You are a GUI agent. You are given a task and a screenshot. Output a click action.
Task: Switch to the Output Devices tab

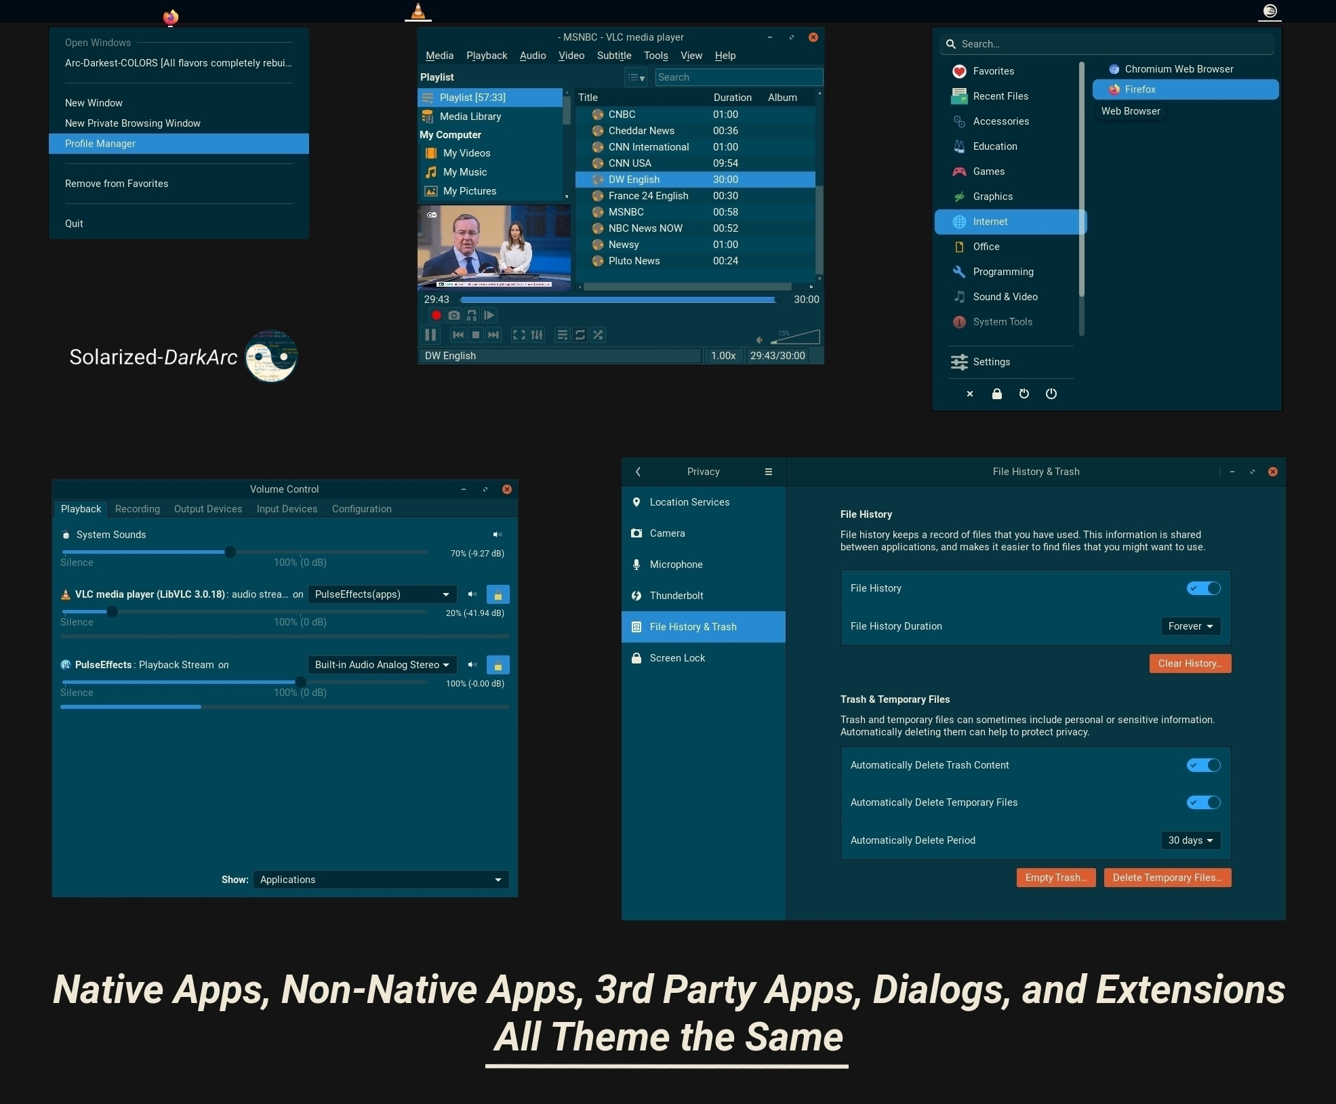208,509
